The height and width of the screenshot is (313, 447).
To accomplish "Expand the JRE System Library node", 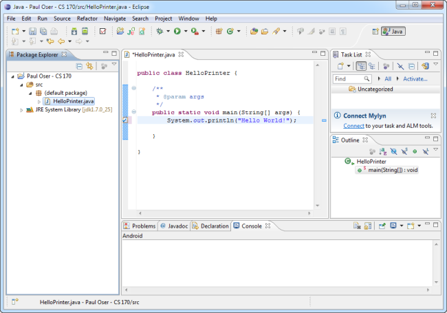I will coord(21,109).
